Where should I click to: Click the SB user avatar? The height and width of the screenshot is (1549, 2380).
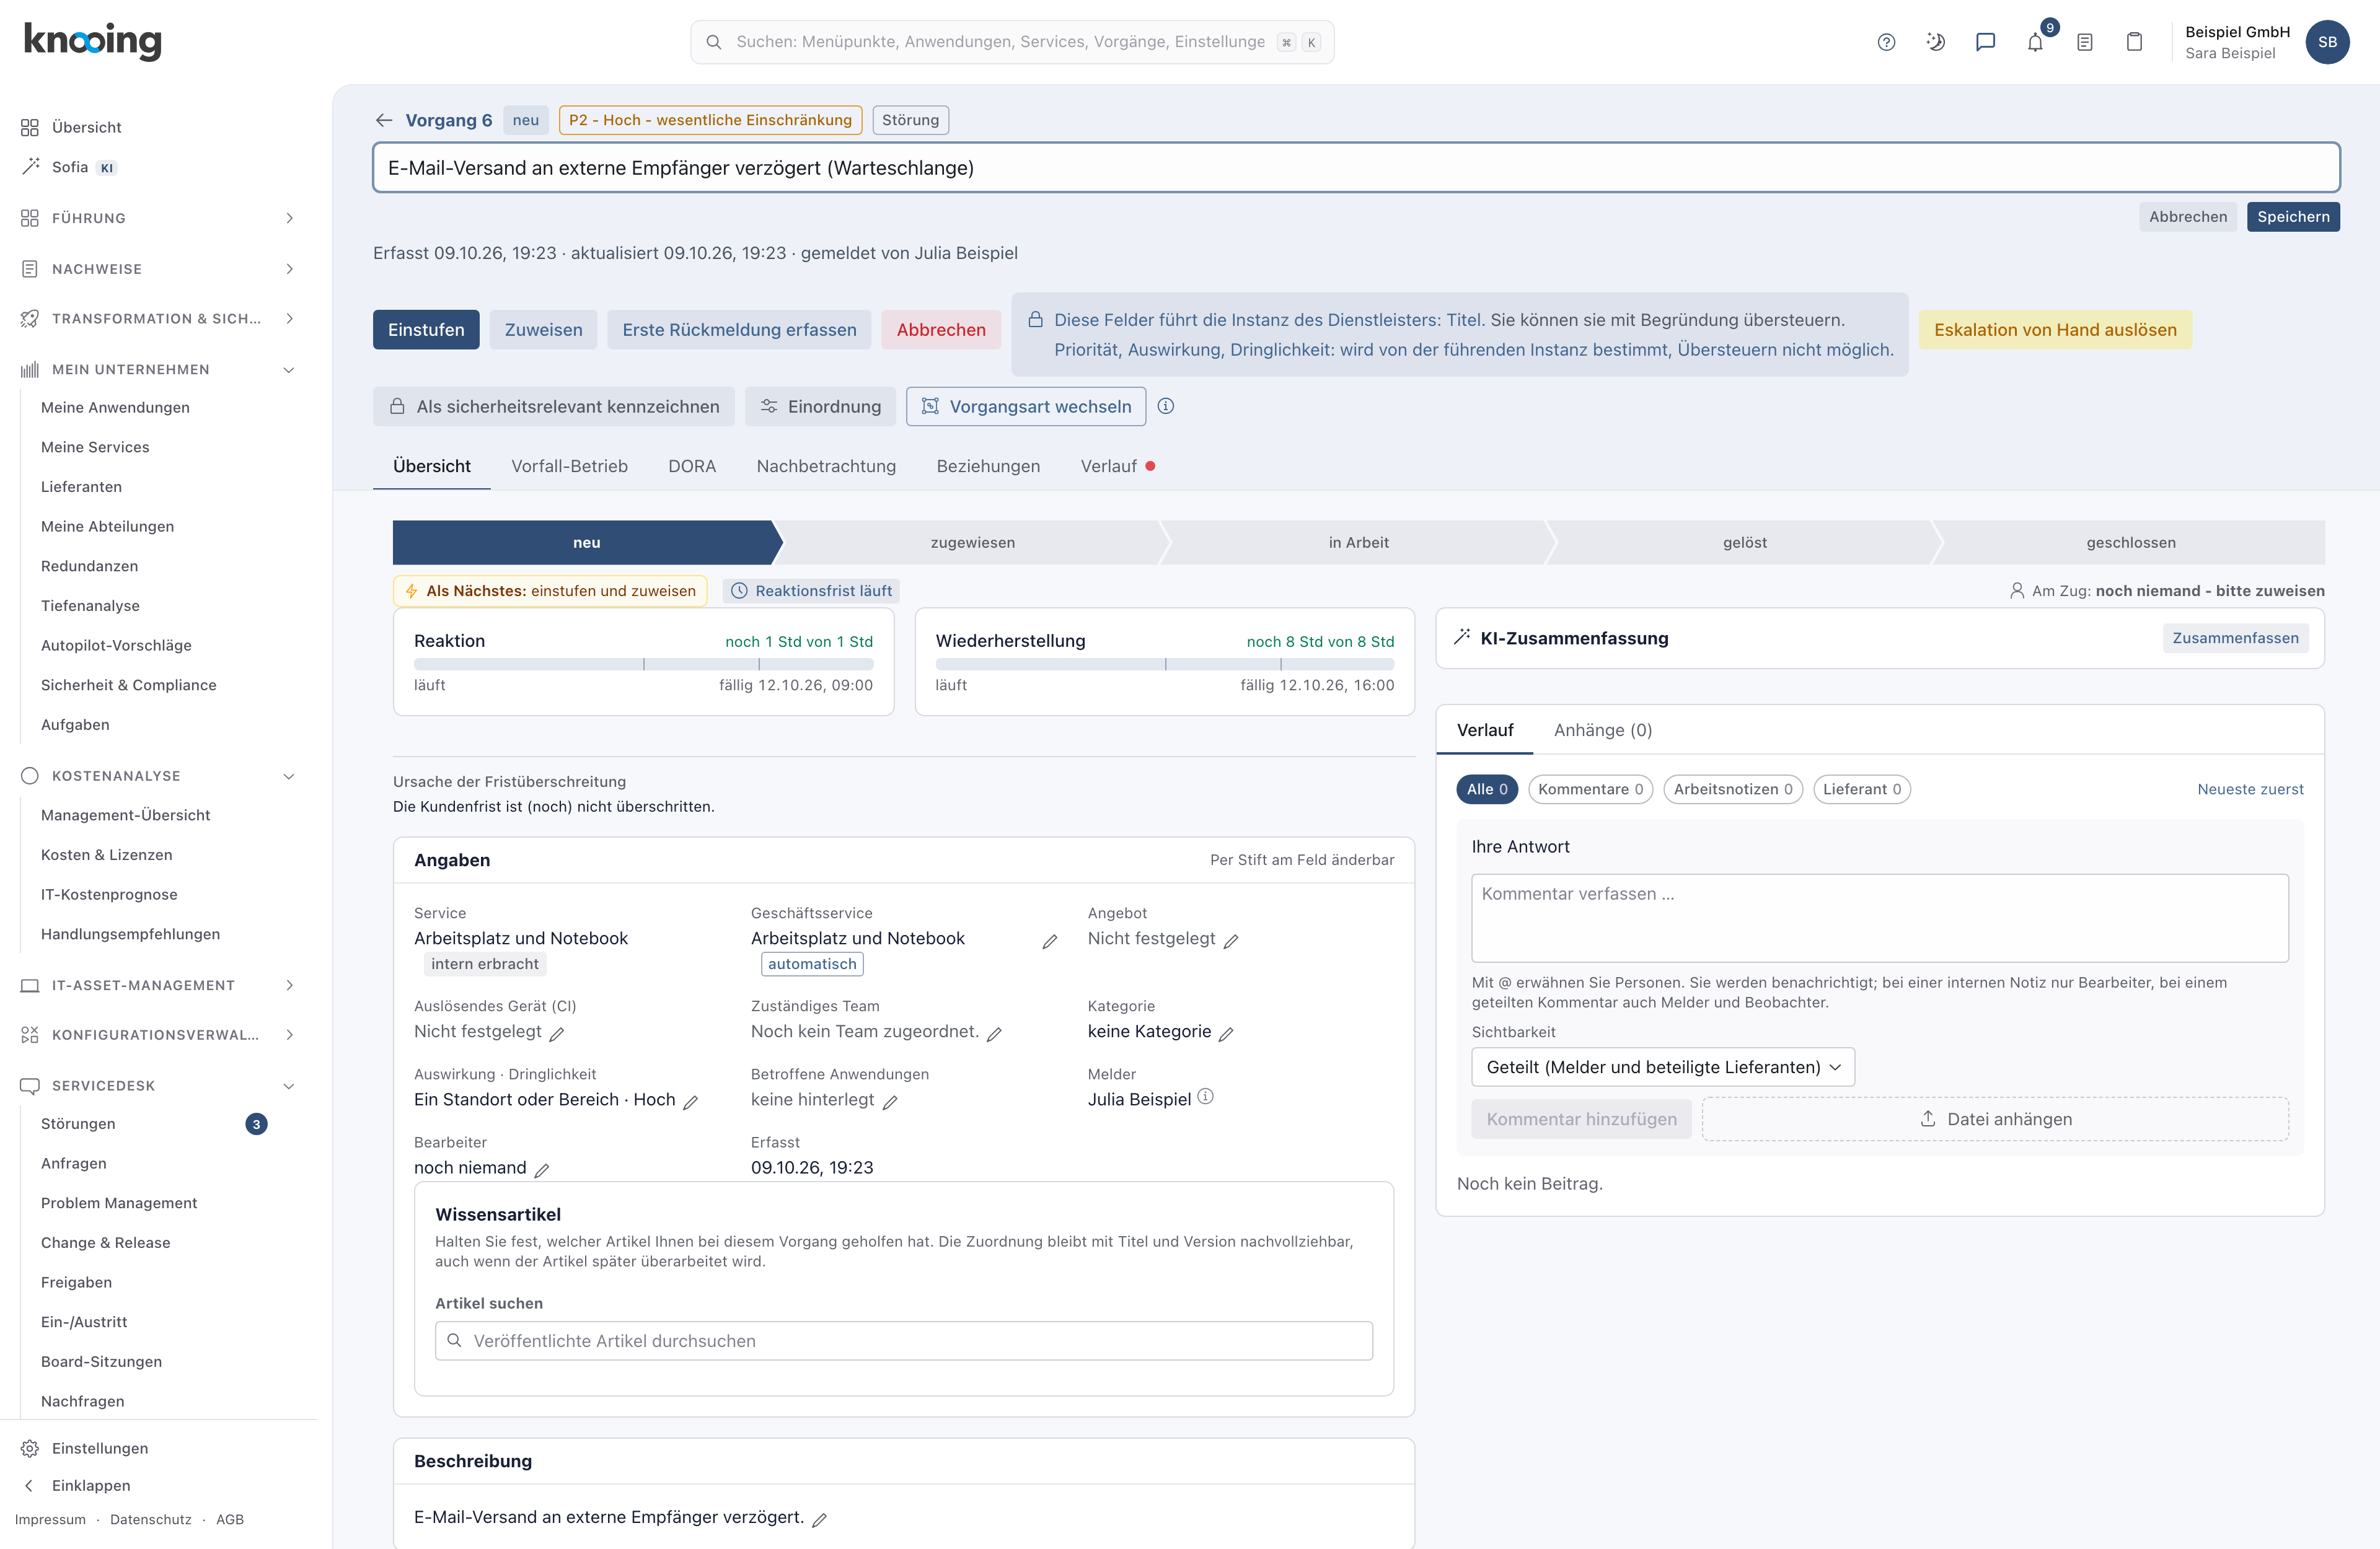coord(2328,42)
